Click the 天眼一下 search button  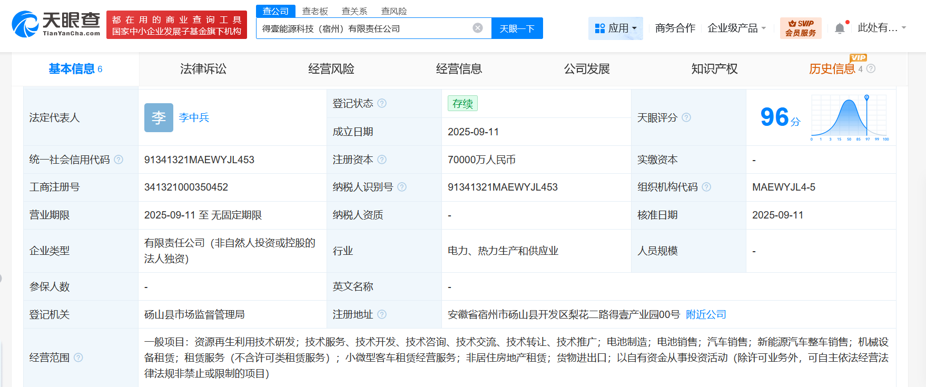pyautogui.click(x=517, y=28)
